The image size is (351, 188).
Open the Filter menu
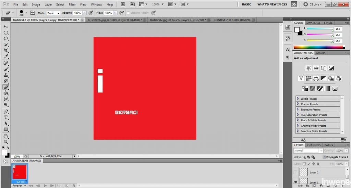point(72,5)
